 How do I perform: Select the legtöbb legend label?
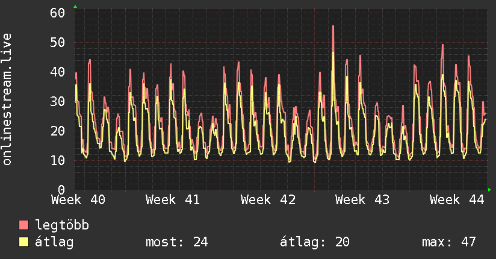point(62,225)
